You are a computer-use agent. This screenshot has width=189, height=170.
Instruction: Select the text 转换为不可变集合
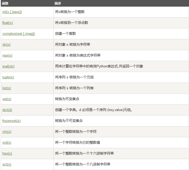pyautogui.click(x=69, y=121)
